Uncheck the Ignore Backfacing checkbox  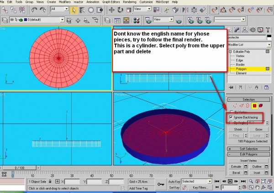tap(231, 117)
